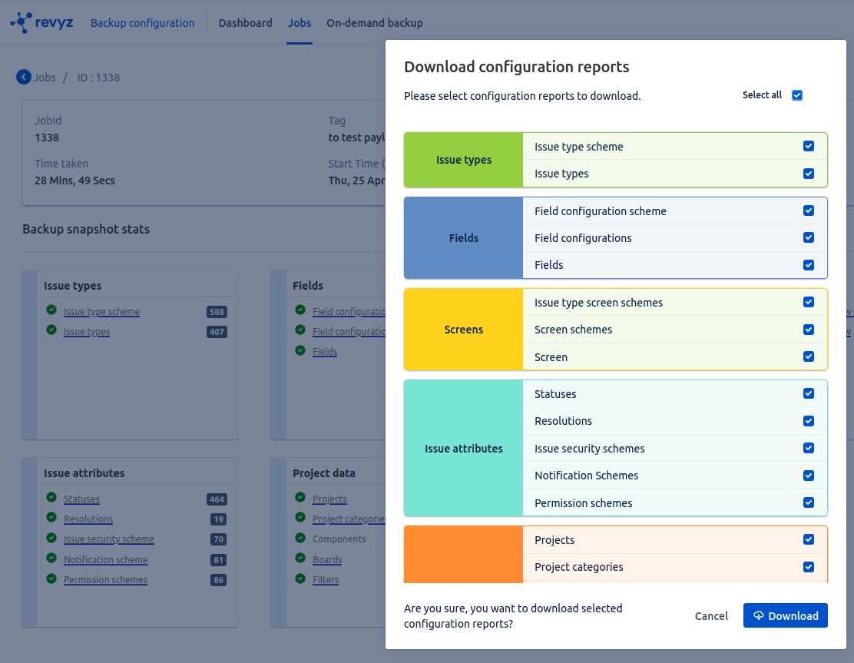Click green check icon beside Permission schemes
854x663 pixels.
(51, 578)
